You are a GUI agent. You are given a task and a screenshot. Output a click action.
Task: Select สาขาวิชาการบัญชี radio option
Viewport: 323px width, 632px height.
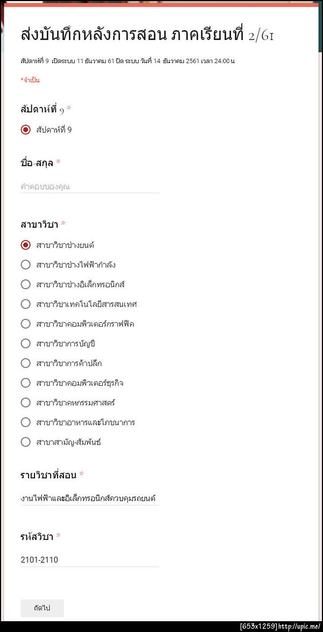pos(25,343)
